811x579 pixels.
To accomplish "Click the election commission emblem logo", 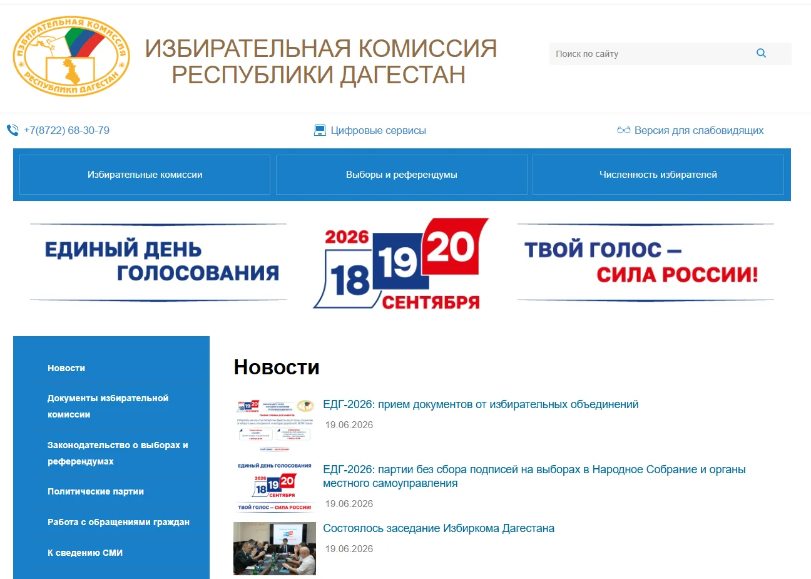I will (71, 56).
